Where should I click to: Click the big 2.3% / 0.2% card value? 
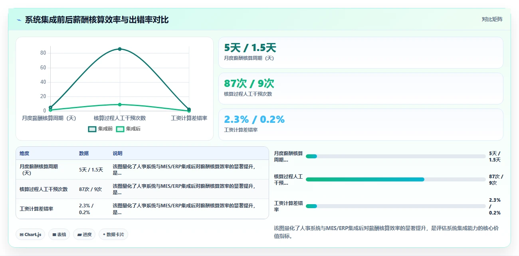click(254, 119)
